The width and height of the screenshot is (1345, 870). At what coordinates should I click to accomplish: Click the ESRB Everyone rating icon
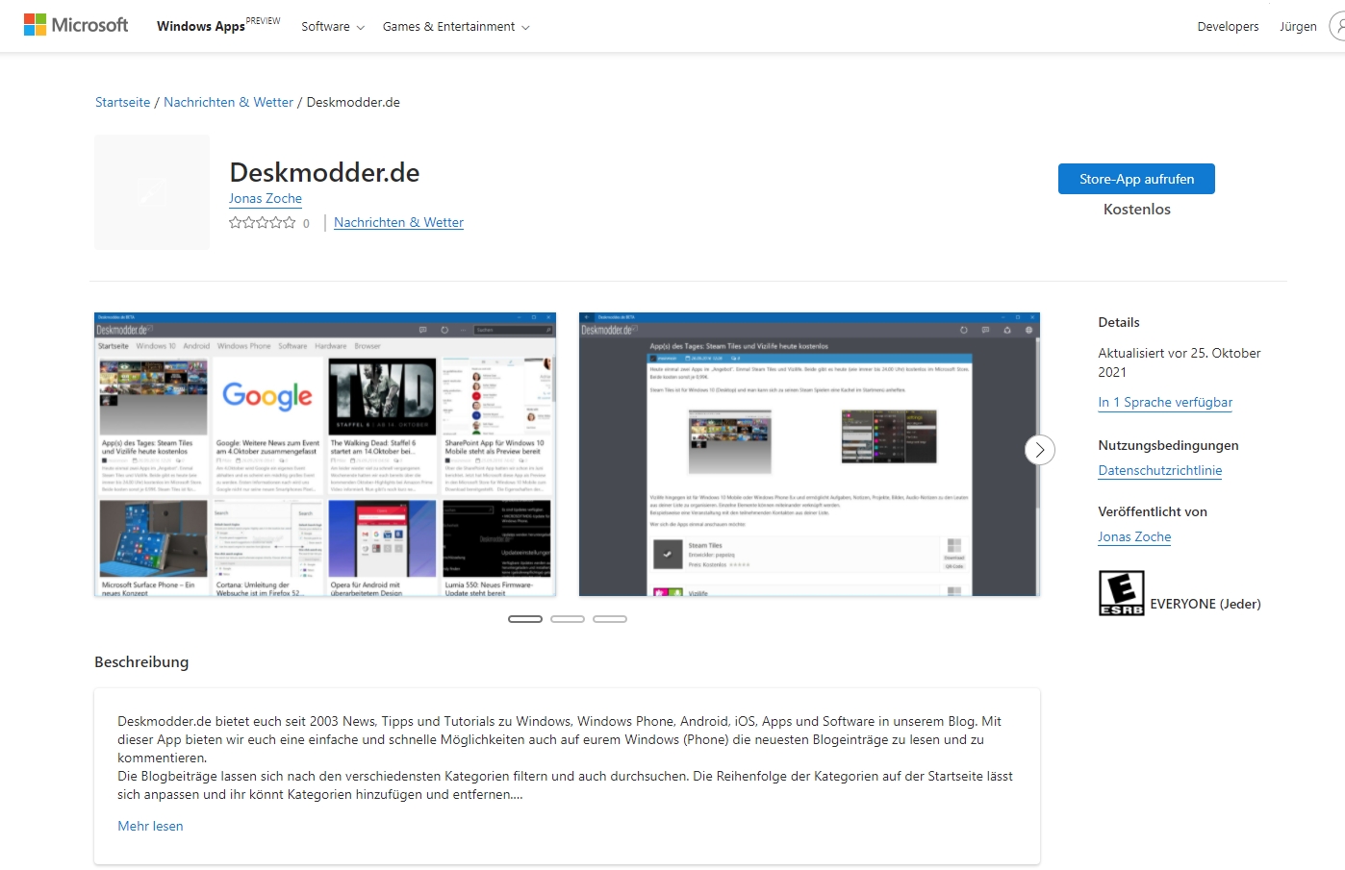(1122, 593)
